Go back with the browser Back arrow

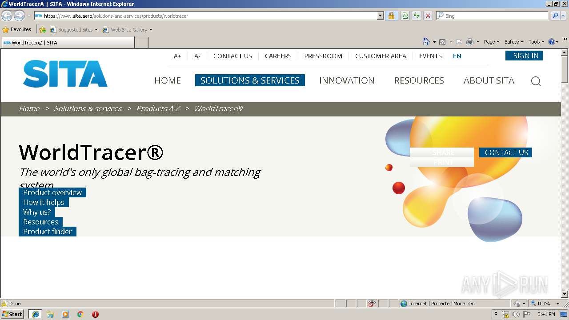click(7, 16)
